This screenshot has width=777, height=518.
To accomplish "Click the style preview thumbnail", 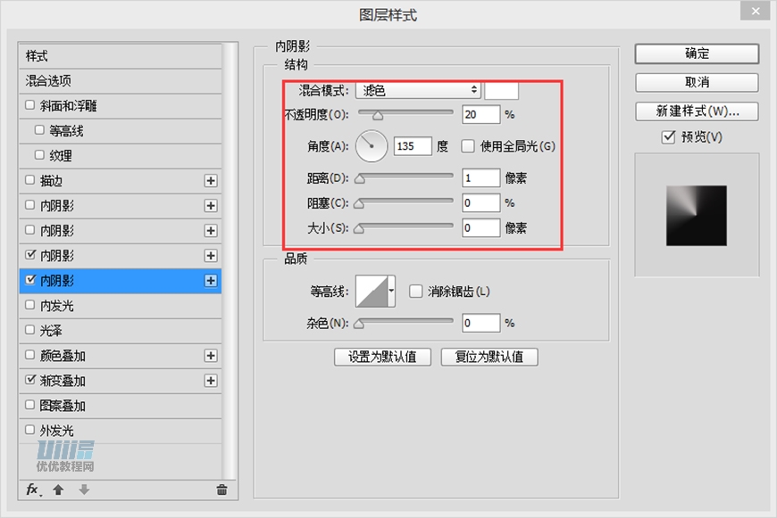I will 697,216.
